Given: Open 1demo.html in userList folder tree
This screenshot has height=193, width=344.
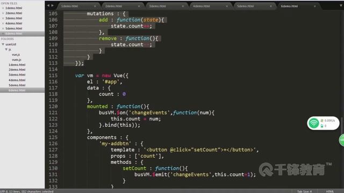Looking at the screenshot, I should point(17,65).
